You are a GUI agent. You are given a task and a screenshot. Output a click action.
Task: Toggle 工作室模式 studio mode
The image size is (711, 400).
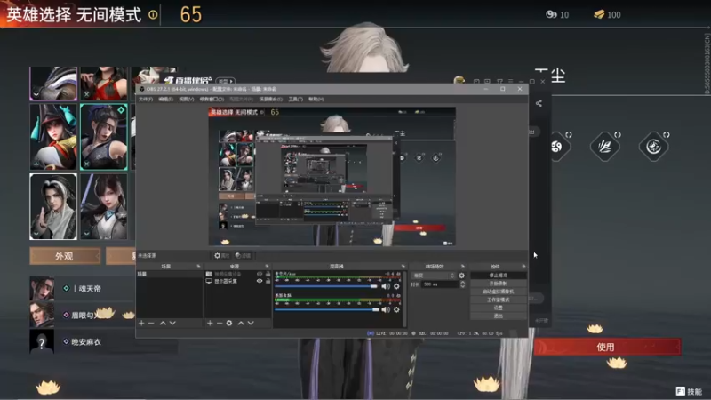tap(499, 300)
